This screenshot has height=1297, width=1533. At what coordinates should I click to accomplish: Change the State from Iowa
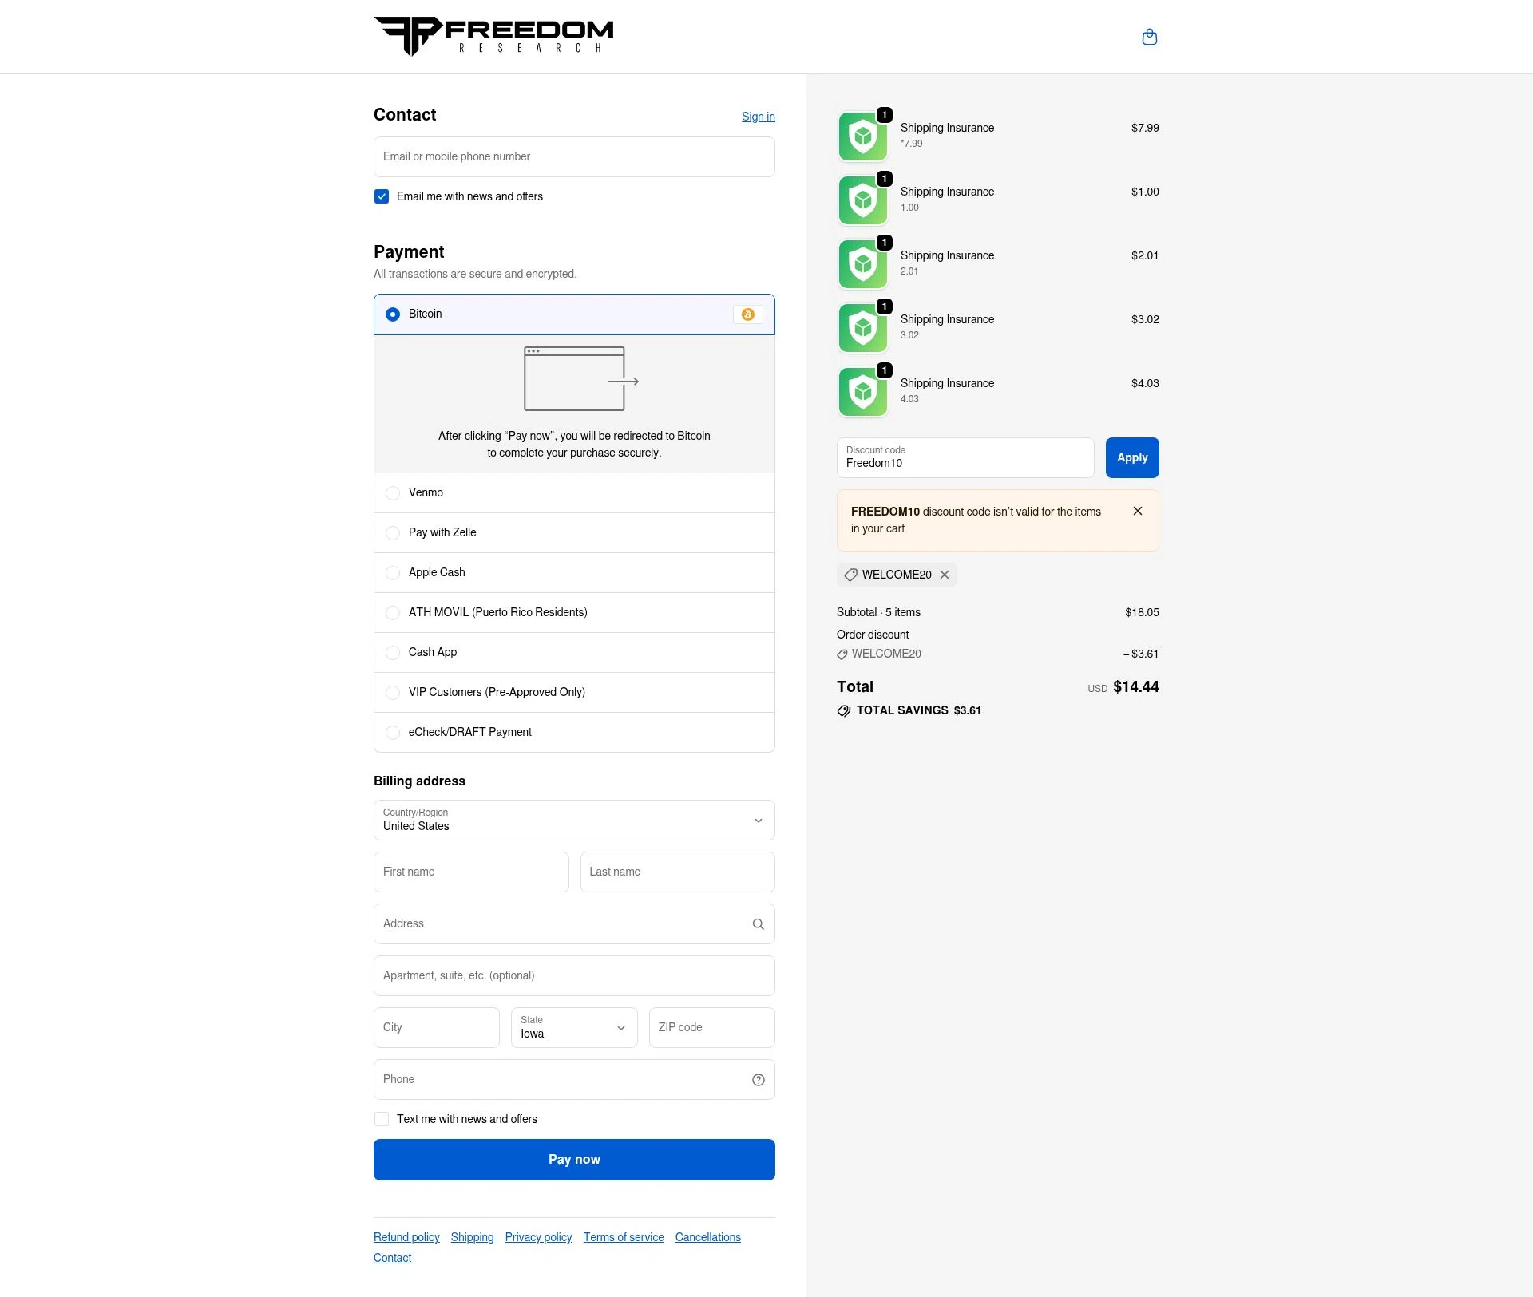click(x=573, y=1028)
